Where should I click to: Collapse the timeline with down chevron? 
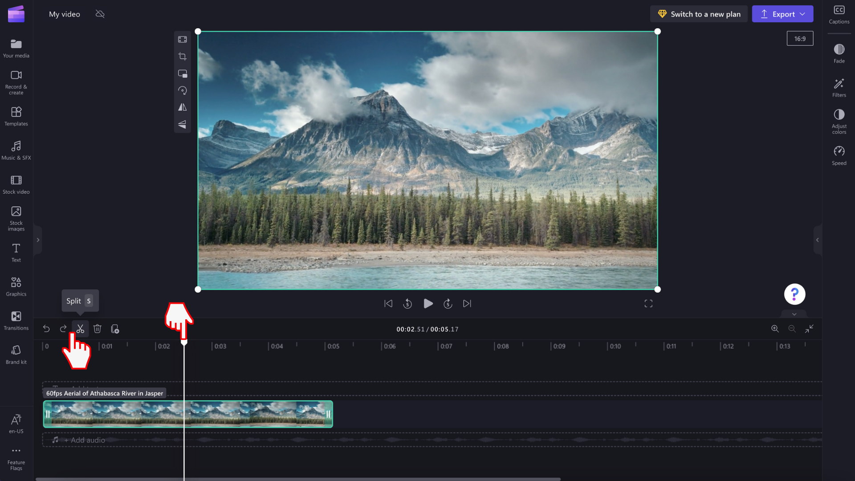tap(794, 314)
